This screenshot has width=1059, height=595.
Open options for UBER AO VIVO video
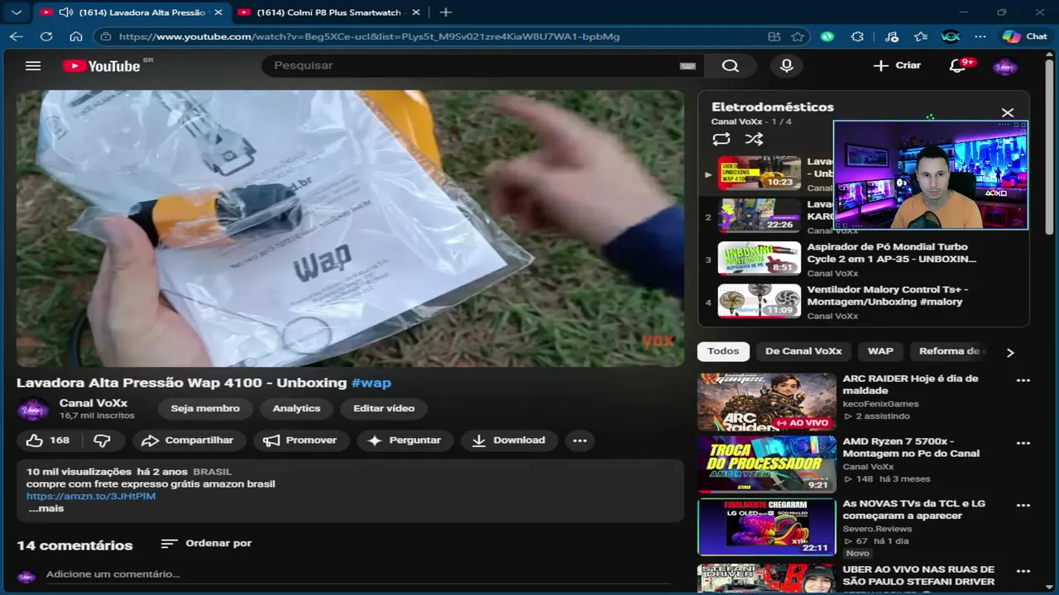(x=1023, y=571)
